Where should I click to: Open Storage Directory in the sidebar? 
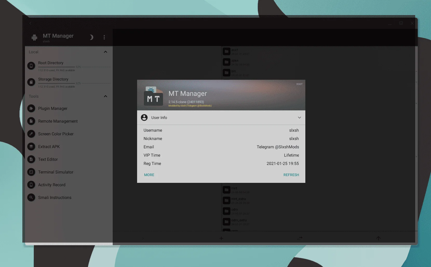(x=69, y=82)
